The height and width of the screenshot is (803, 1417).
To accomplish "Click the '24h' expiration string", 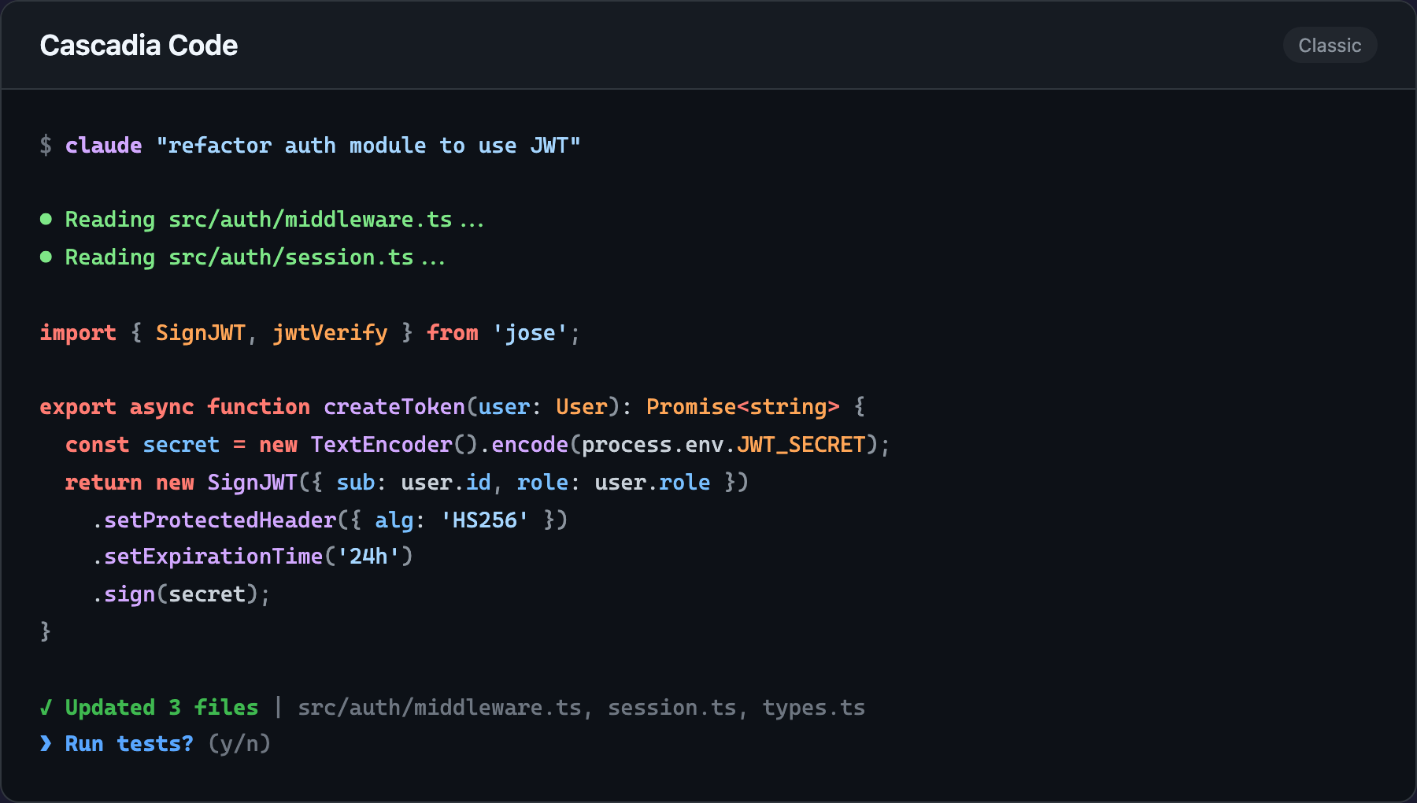I will coord(368,557).
